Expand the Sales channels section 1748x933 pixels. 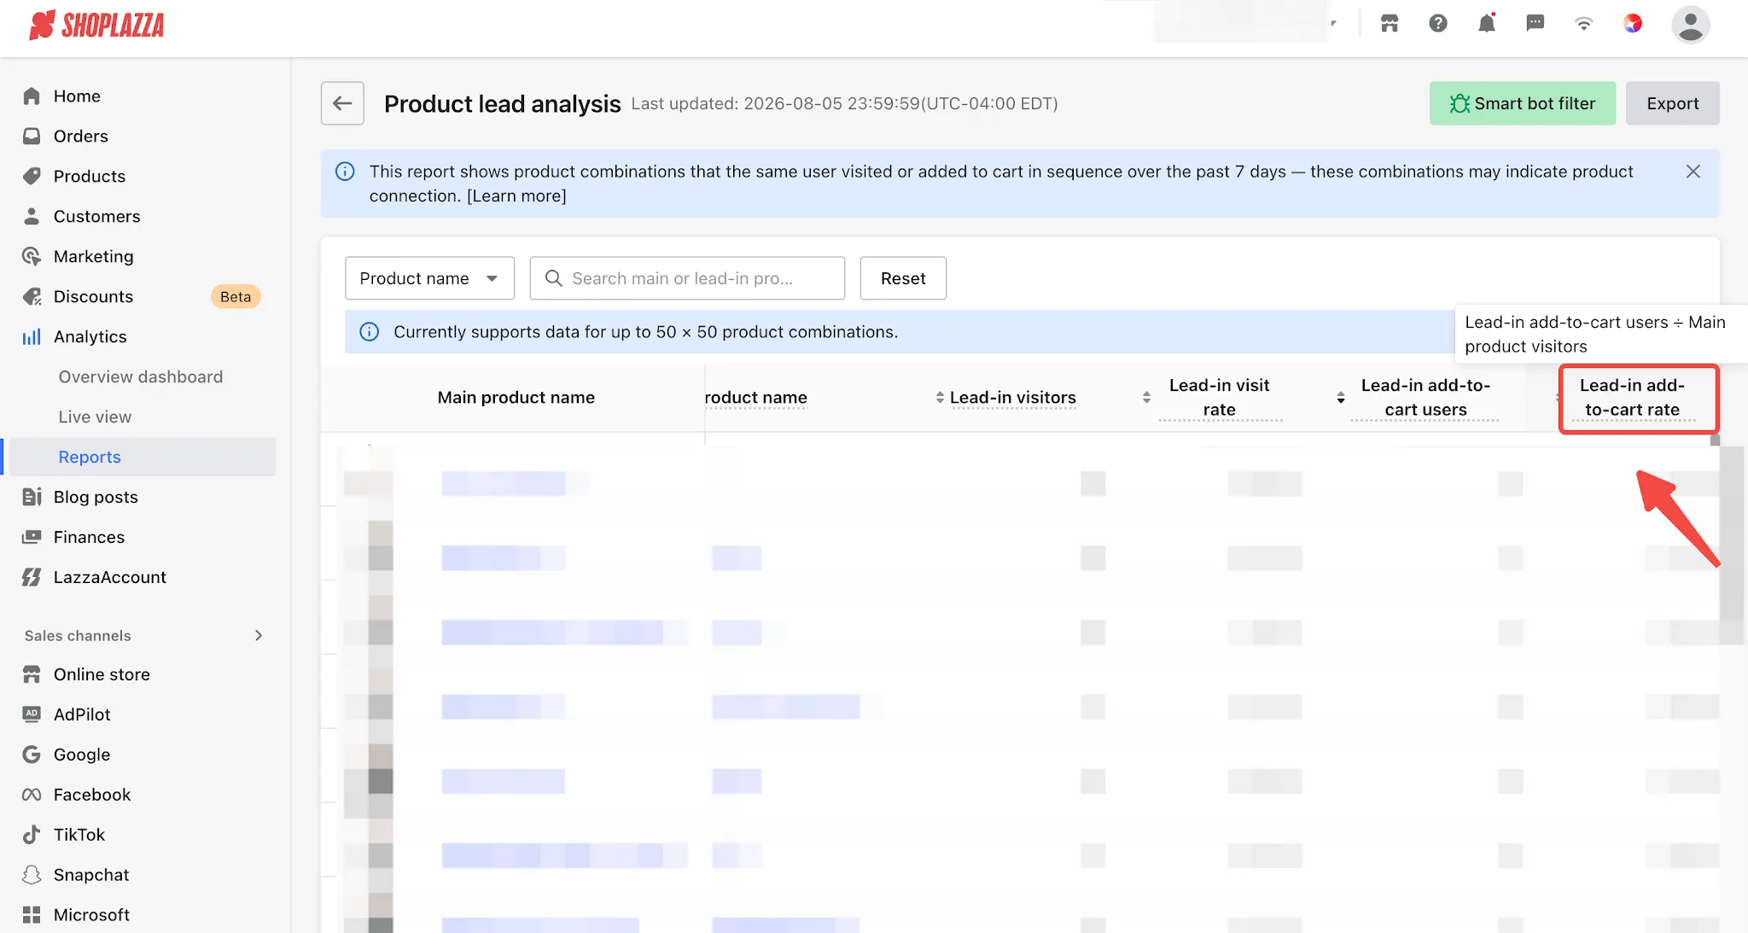259,636
